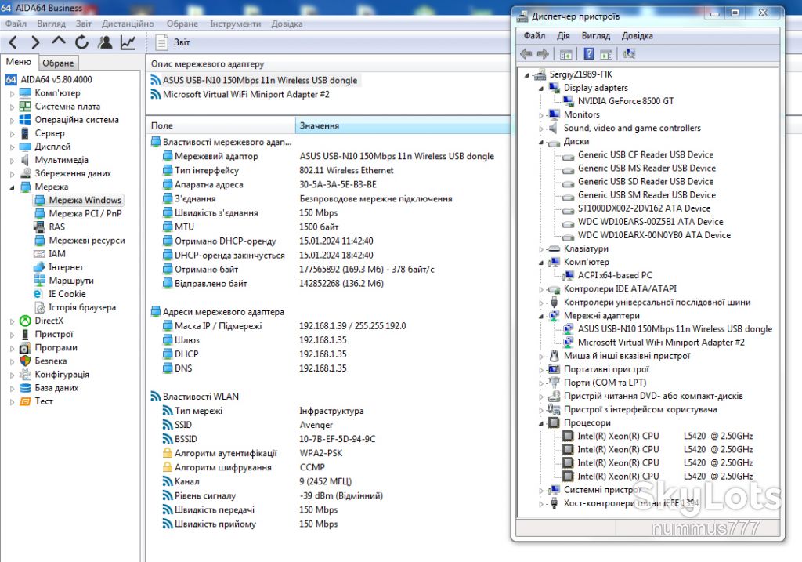Image resolution: width=802 pixels, height=562 pixels.
Task: Click the help question-mark icon in Device Manager
Action: 589,54
